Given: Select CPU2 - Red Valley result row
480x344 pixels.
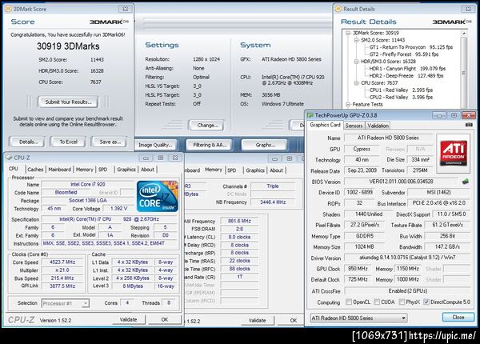Looking at the screenshot, I should pos(401,97).
